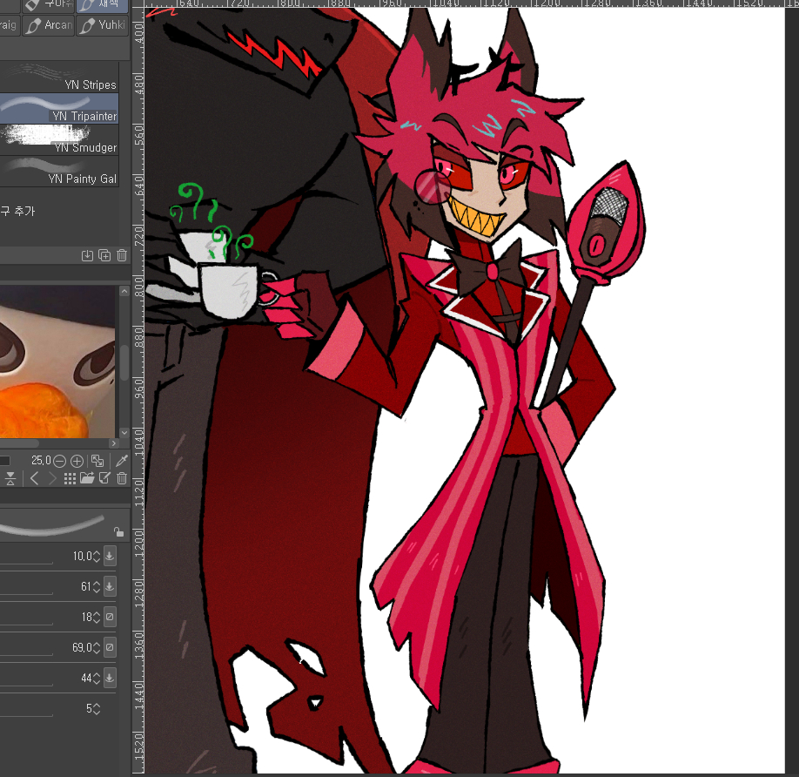This screenshot has height=777, width=799.
Task: Pick the YN Painty Gal brush
Action: [x=59, y=171]
